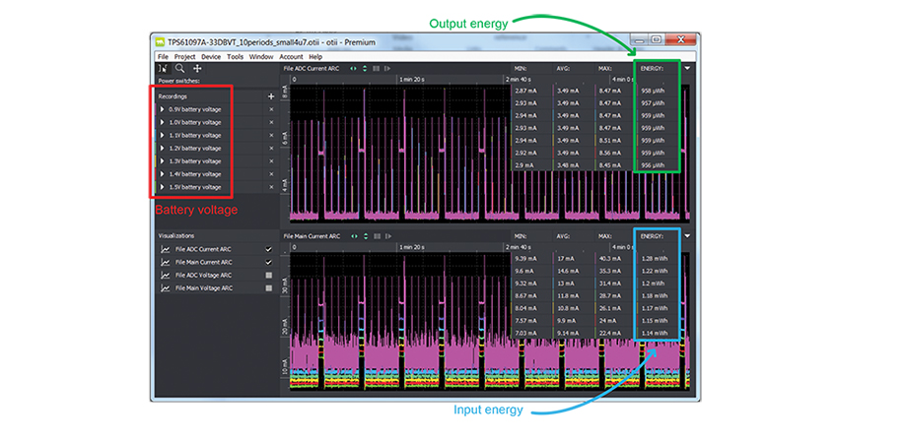Click the otii app icon in title bar
904x442 pixels.
tap(160, 42)
